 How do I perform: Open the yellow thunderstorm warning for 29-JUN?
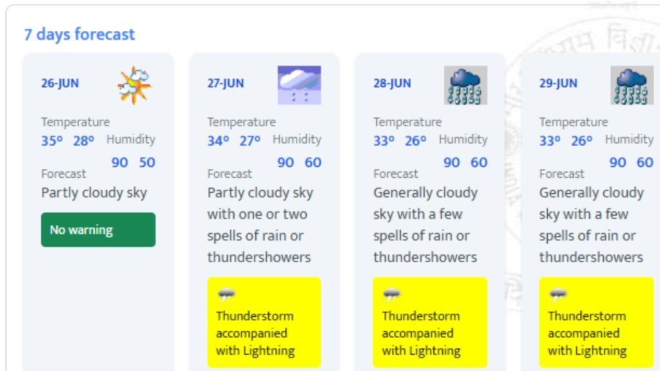pyautogui.click(x=596, y=322)
